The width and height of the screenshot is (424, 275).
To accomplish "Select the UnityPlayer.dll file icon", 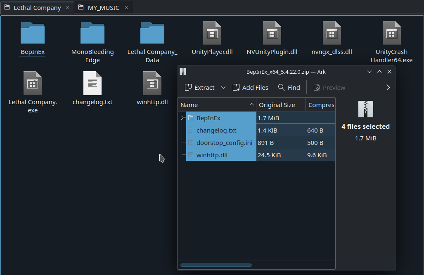I will pos(212,33).
